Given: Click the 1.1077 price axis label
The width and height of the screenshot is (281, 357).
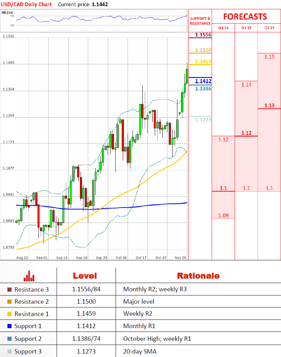Looking at the screenshot, I should (x=8, y=168).
